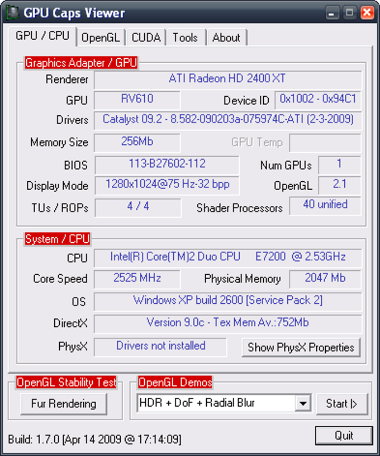Expand the OpenGL Demos dropdown arrow

(x=303, y=403)
